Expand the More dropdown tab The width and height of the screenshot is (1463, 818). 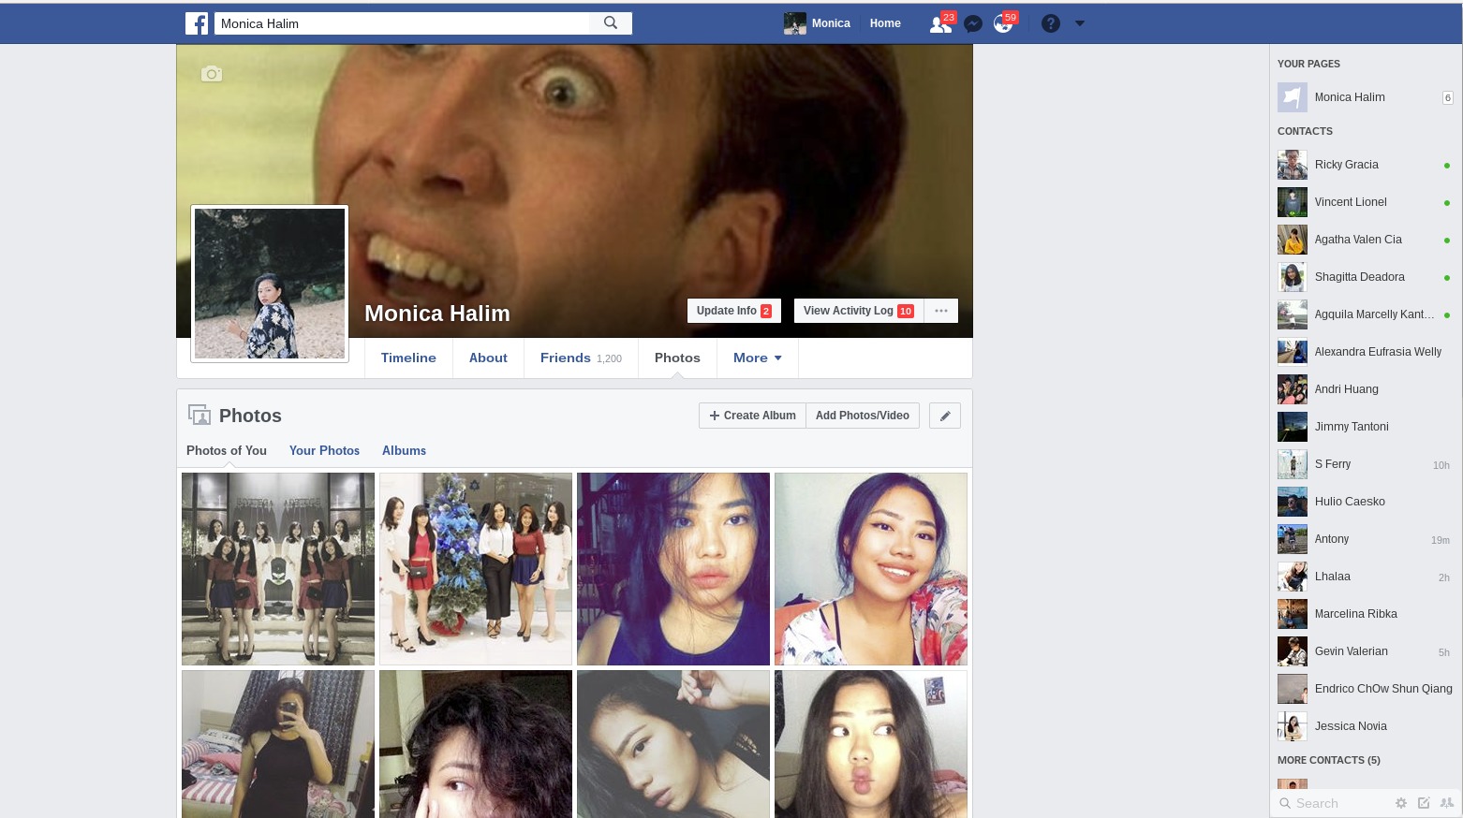tap(757, 358)
